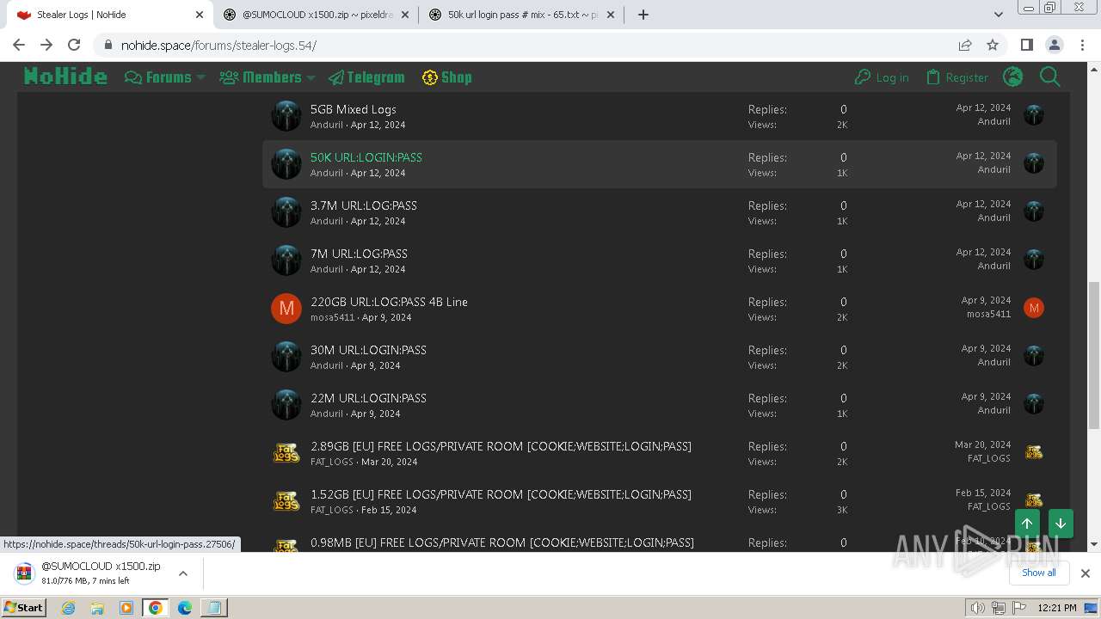
Task: Open the volume speaker tray icon
Action: (978, 608)
